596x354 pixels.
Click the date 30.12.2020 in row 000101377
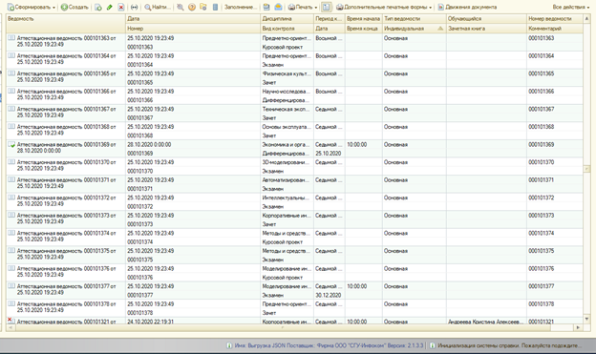[329, 295]
